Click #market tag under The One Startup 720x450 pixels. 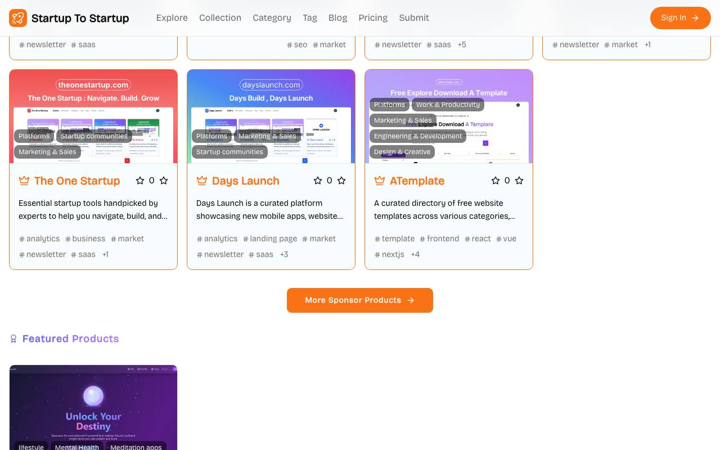[127, 238]
